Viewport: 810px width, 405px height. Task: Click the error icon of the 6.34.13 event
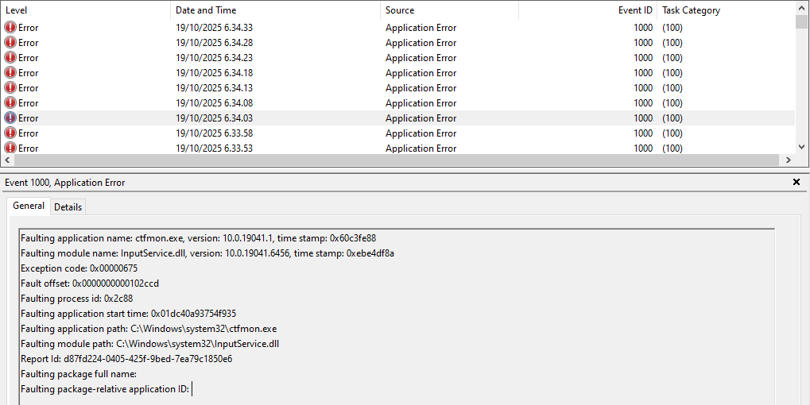pyautogui.click(x=10, y=87)
